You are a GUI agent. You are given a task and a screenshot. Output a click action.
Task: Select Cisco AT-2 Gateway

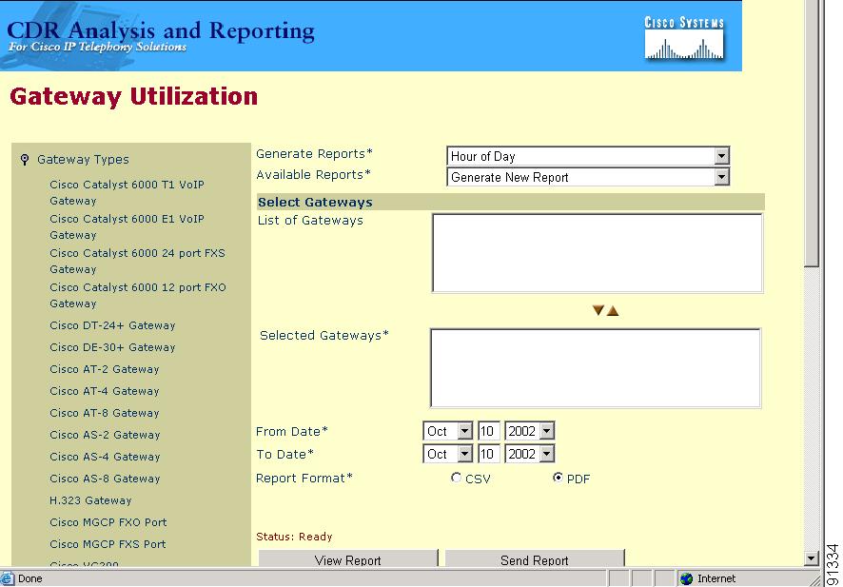105,370
